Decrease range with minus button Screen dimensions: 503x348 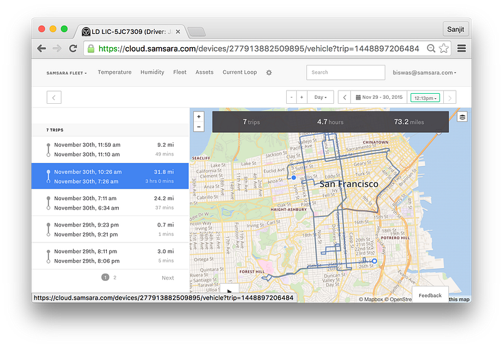291,98
